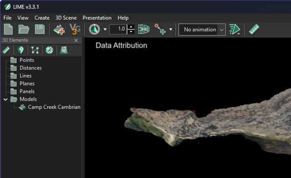Click the vertical exaggeration value field
Screen dimensions: 291x178
coord(118,29)
